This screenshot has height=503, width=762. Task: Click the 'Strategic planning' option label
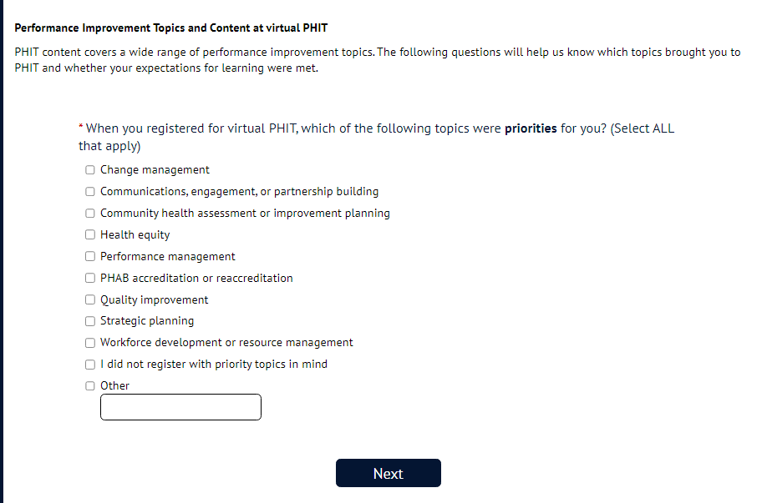[x=147, y=321]
